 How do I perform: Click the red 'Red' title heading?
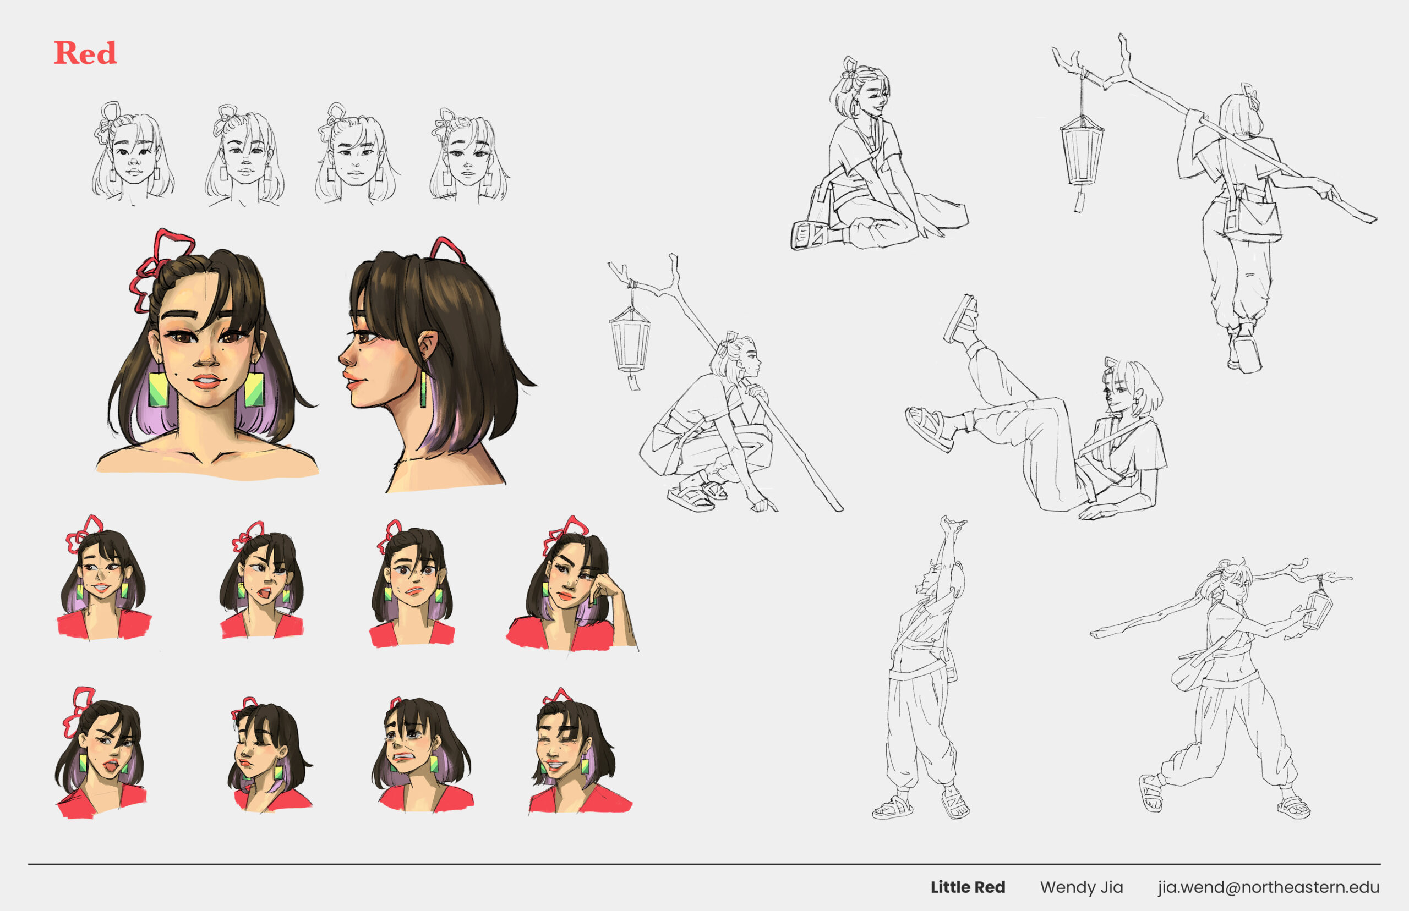(x=85, y=53)
